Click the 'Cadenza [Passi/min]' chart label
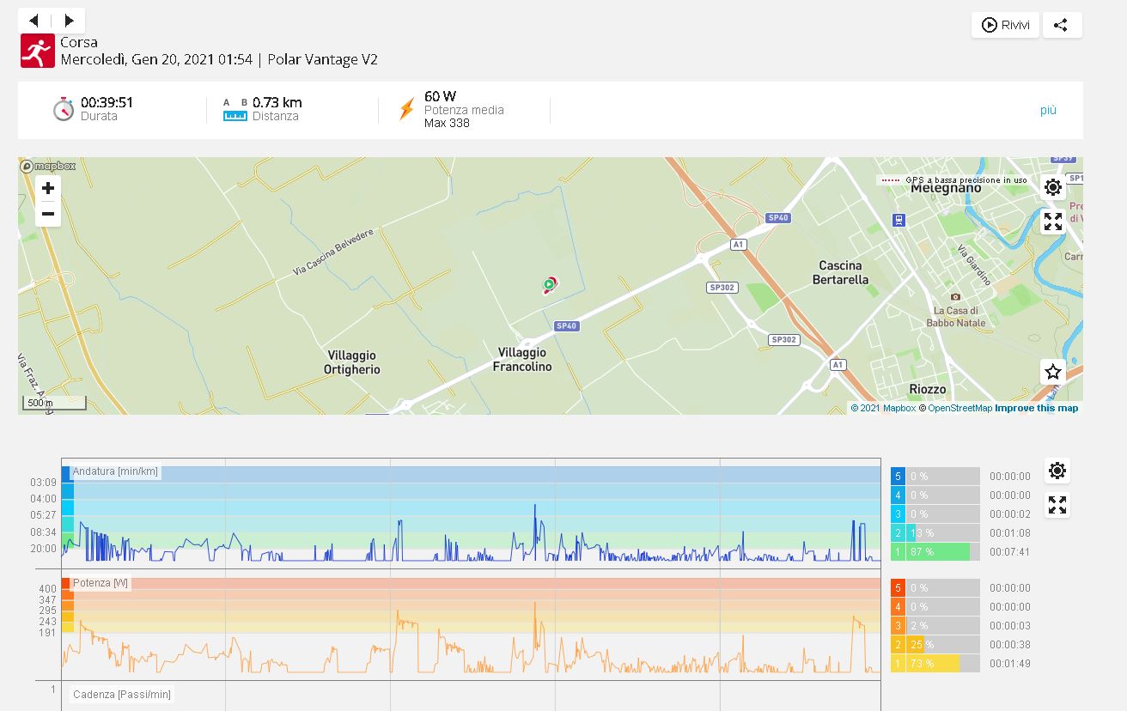 tap(122, 695)
